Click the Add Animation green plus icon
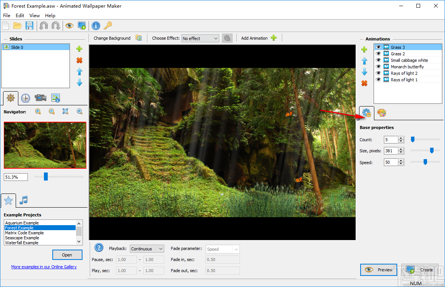This screenshot has height=287, width=445. click(273, 38)
